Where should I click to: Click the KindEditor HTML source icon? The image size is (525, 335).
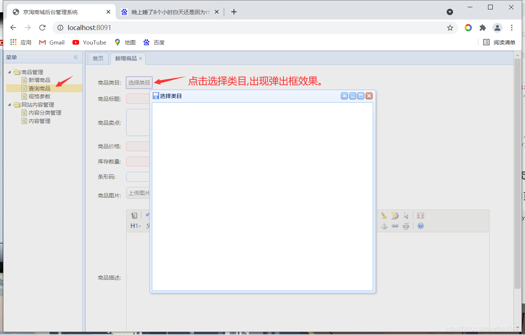coord(134,216)
